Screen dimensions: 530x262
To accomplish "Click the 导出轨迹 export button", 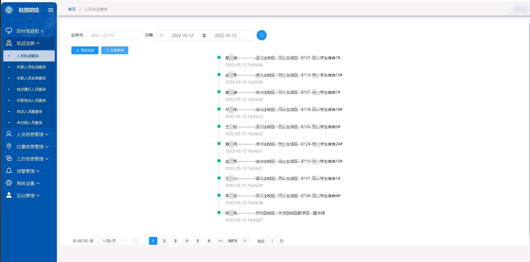I will tap(85, 50).
